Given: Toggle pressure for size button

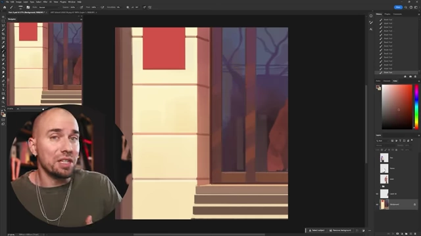Looking at the screenshot, I should [145, 7].
